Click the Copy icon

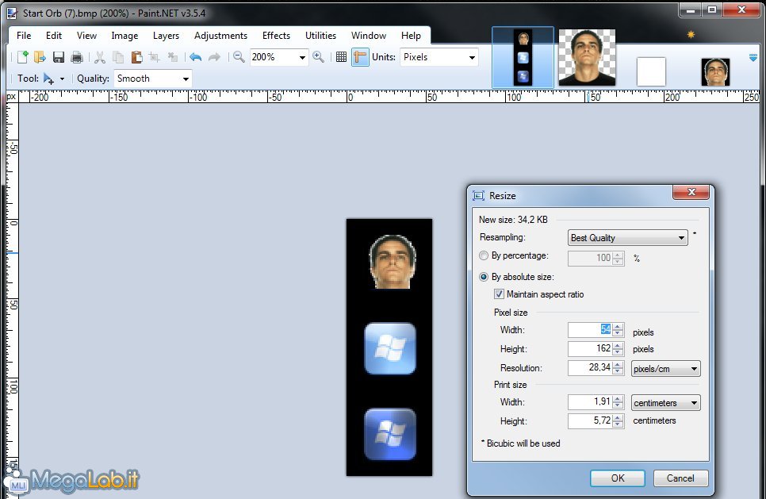pyautogui.click(x=118, y=57)
